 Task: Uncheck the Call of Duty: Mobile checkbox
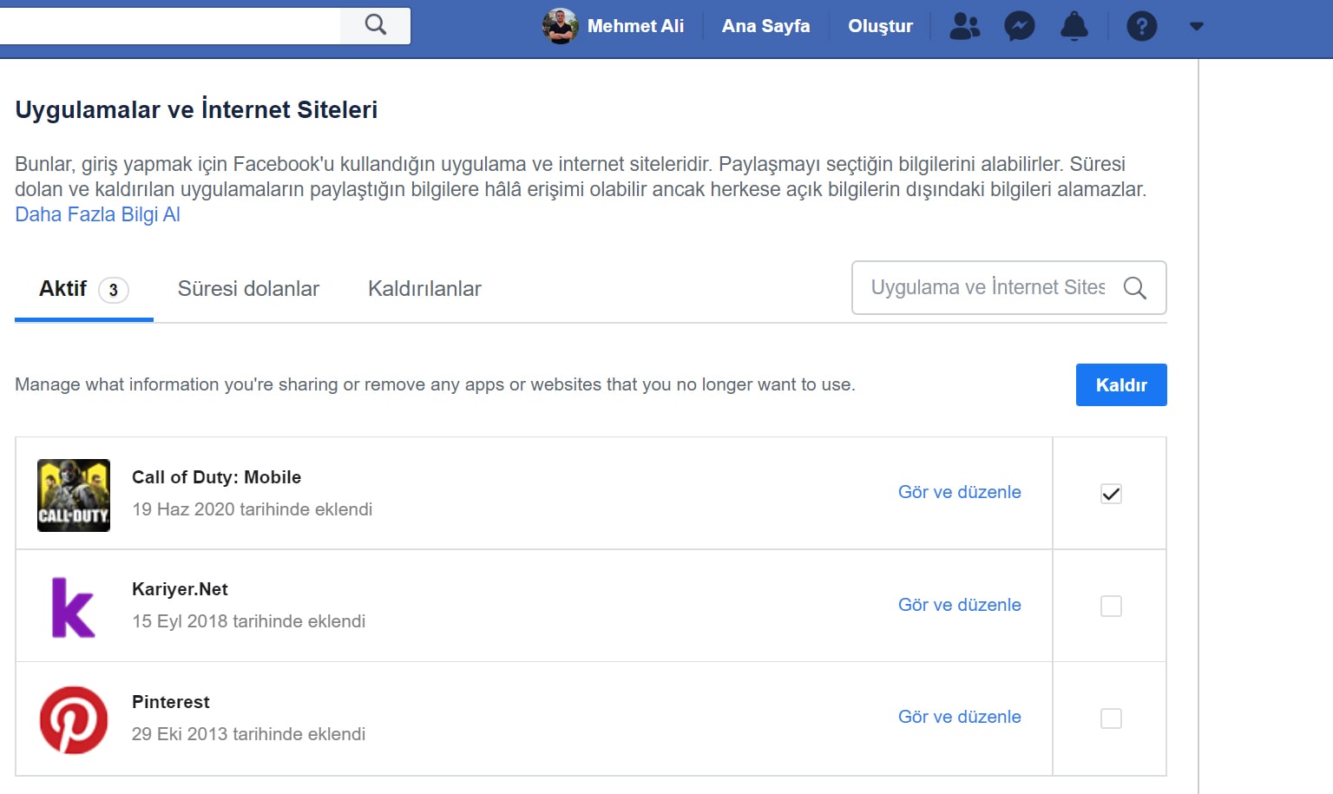[1111, 494]
